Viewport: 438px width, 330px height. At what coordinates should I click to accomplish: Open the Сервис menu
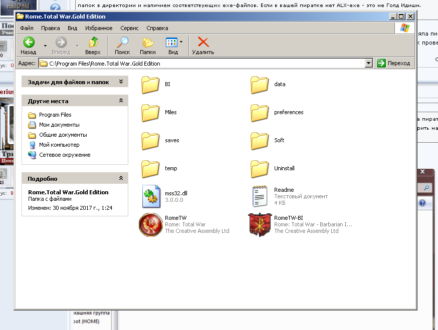(x=129, y=29)
